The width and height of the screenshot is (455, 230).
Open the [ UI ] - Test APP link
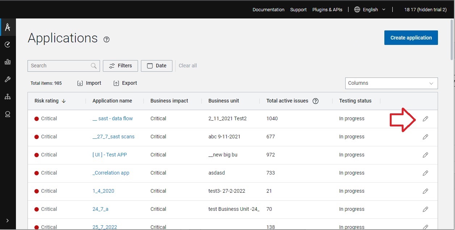point(109,155)
